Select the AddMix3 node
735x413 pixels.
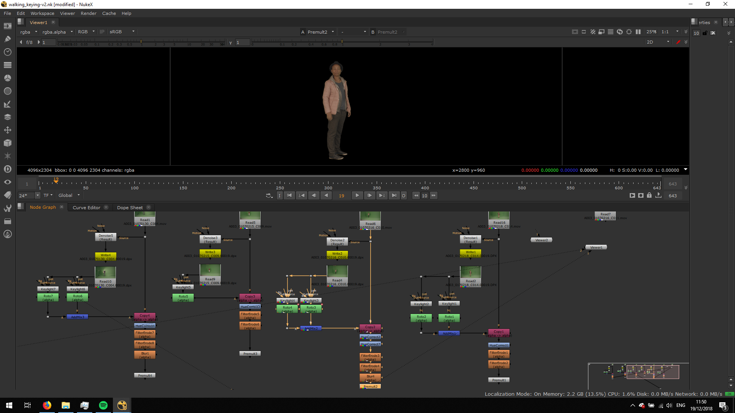point(77,317)
